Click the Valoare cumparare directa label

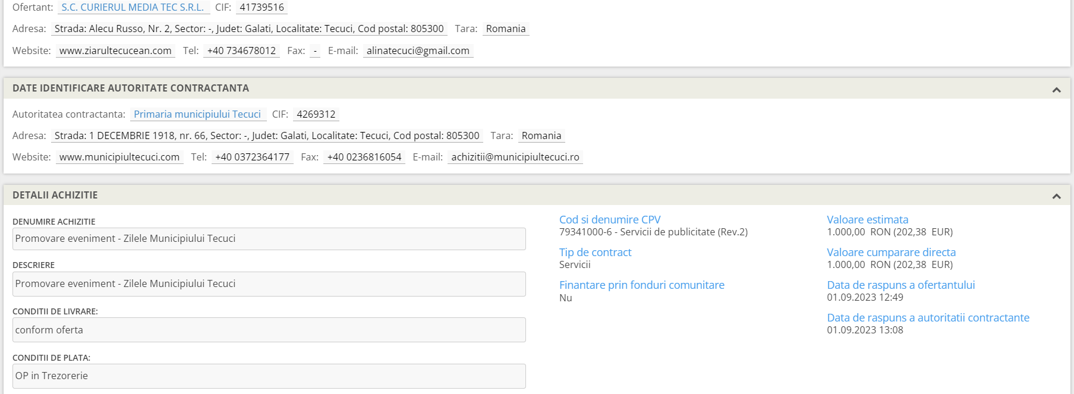pyautogui.click(x=891, y=252)
